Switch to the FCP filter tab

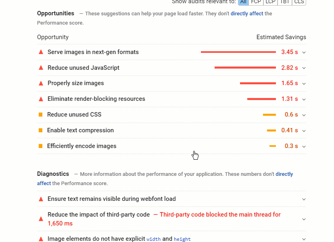pos(256,2)
